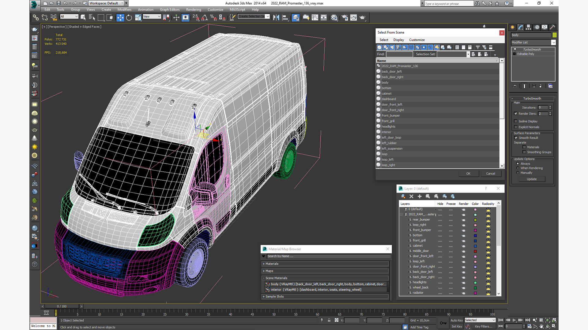Image resolution: width=588 pixels, height=330 pixels.
Task: Open the Rendering menu
Action: click(x=194, y=10)
